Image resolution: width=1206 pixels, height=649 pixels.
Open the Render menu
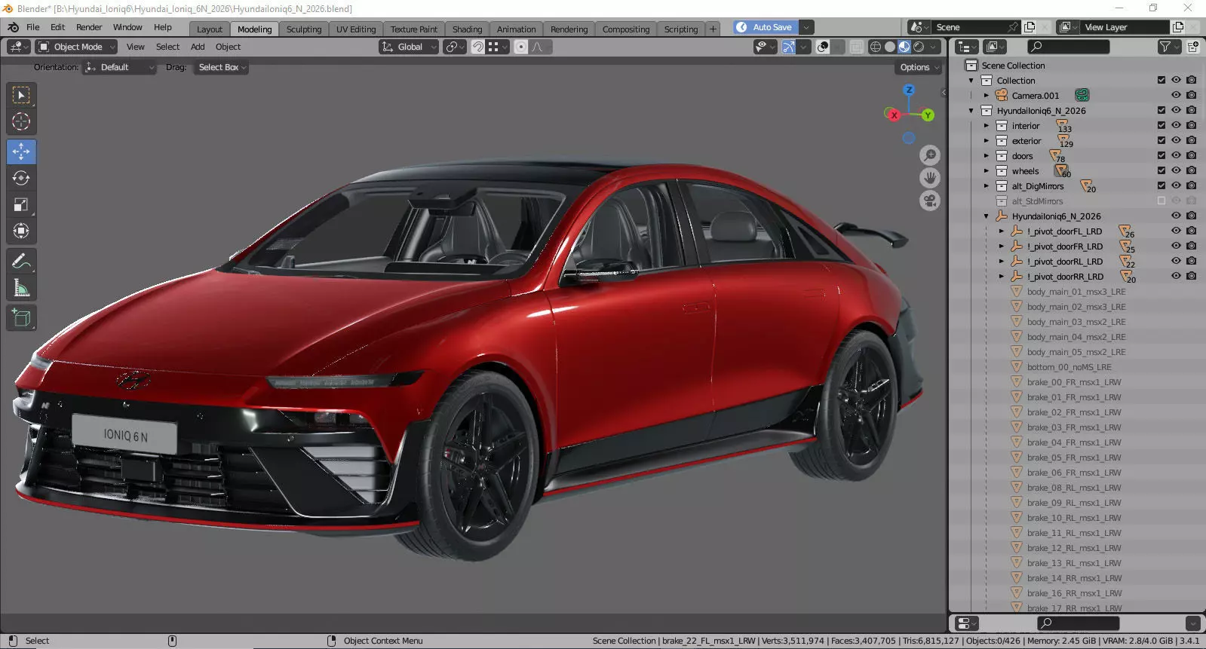pyautogui.click(x=89, y=27)
